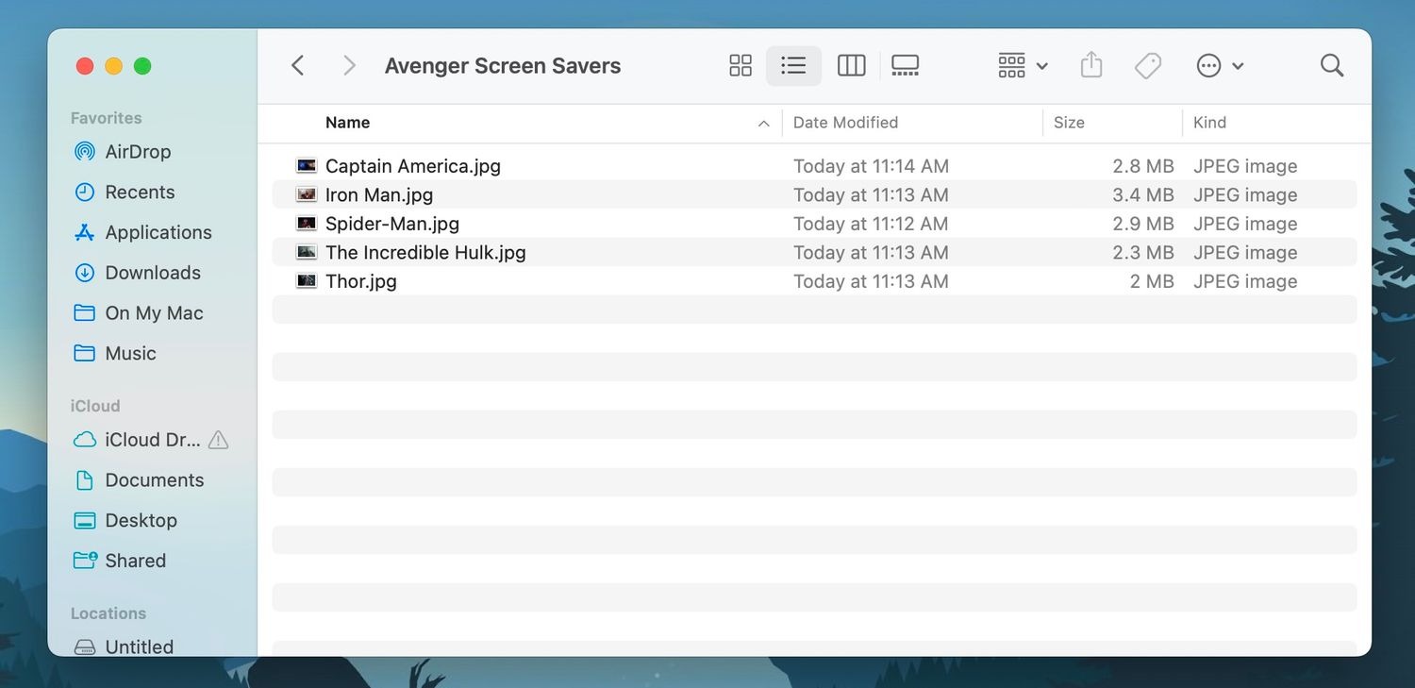Click the yellow minimize window button
This screenshot has height=688, width=1415.
point(113,66)
